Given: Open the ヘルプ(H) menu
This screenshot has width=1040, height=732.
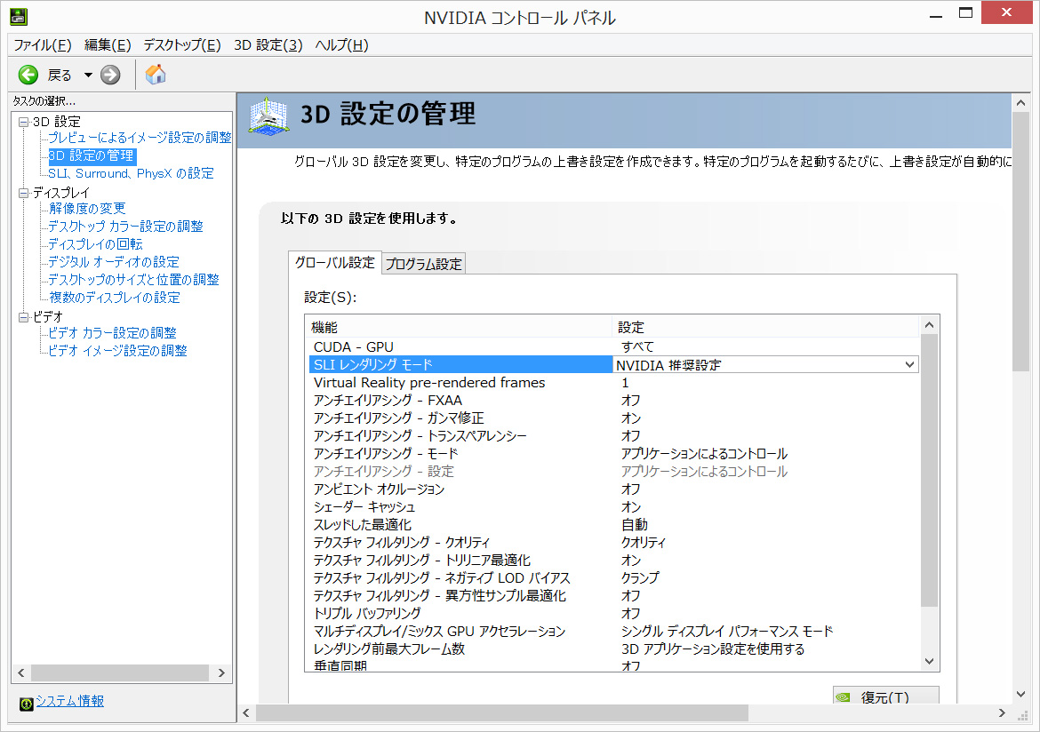Looking at the screenshot, I should point(341,45).
